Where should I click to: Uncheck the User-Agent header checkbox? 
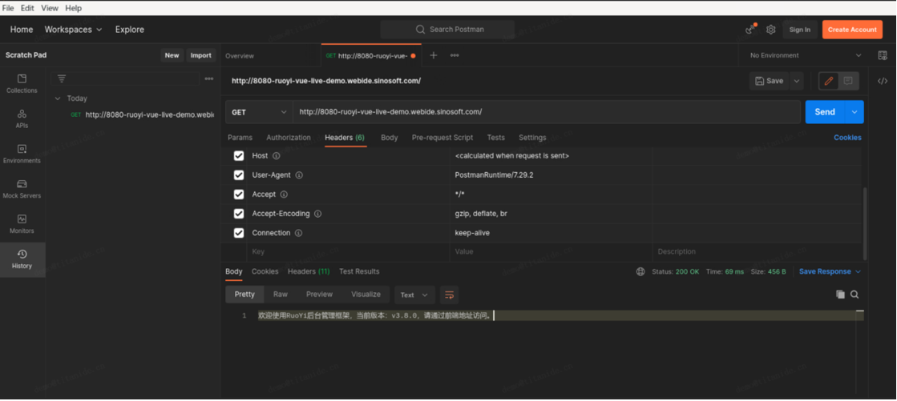coord(239,175)
